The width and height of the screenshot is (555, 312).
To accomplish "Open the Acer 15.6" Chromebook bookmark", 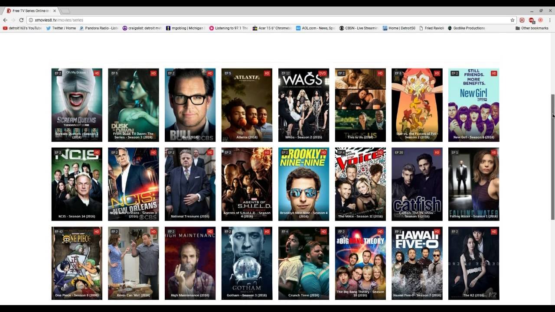I will pos(272,28).
